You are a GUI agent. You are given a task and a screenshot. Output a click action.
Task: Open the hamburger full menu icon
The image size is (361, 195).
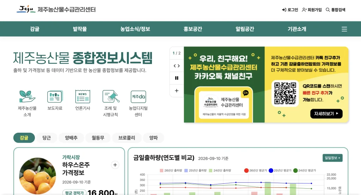(344, 29)
